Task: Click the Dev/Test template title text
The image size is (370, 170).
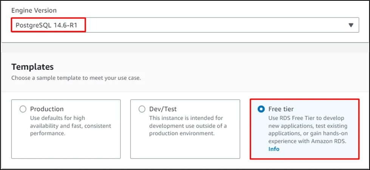Action: [x=163, y=109]
